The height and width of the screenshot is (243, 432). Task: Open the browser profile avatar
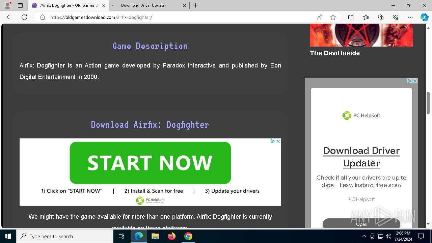click(7, 5)
